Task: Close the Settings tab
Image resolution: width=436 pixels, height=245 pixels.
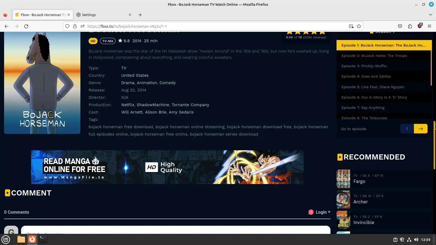Action: (x=130, y=15)
